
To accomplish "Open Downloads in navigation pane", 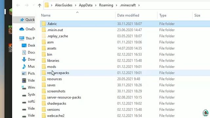I will 29,59.
